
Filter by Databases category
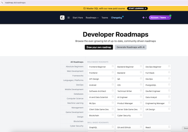click(78, 94)
